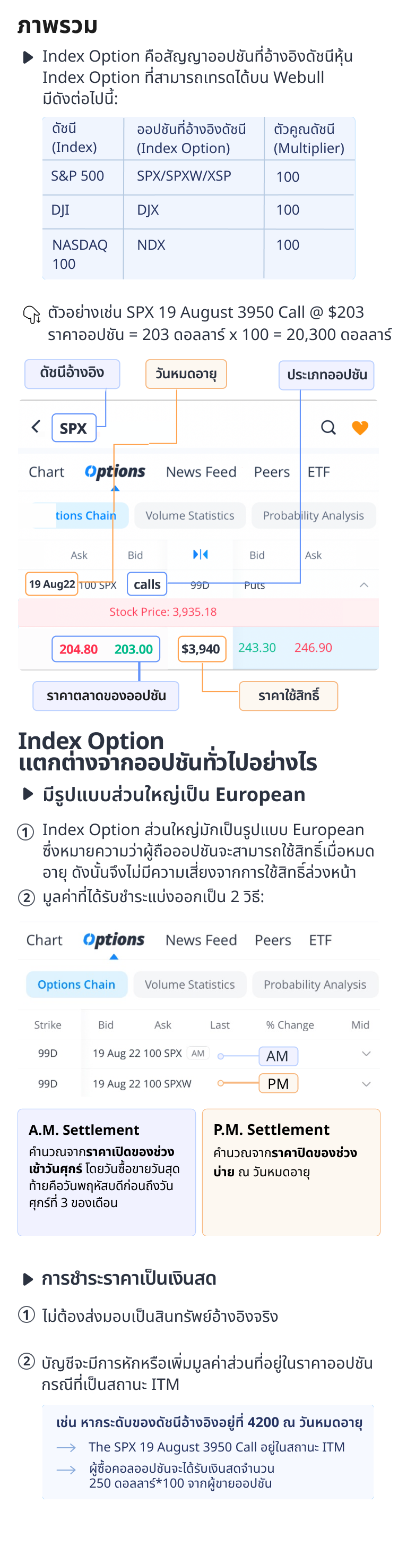398x1545 pixels.
Task: Click the $3,940 strike price cell
Action: pos(201,649)
